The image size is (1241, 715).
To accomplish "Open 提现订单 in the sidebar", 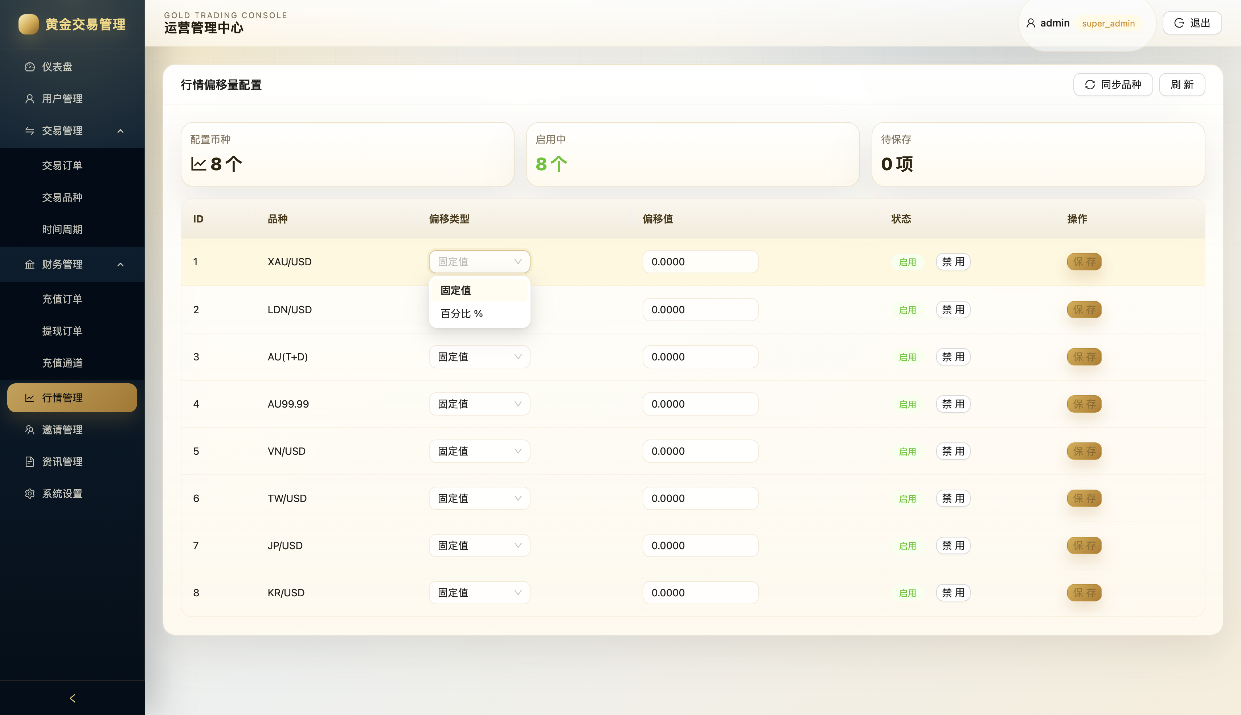I will (x=62, y=331).
